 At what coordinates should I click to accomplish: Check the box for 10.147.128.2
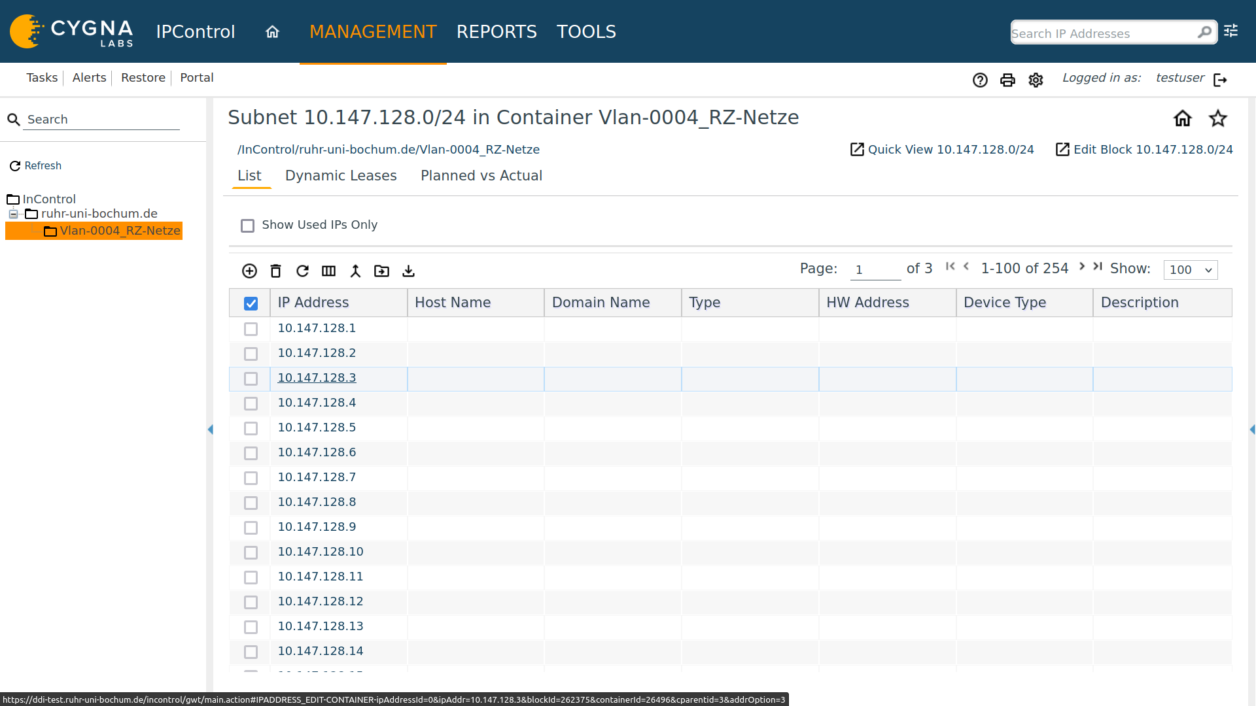pyautogui.click(x=251, y=354)
